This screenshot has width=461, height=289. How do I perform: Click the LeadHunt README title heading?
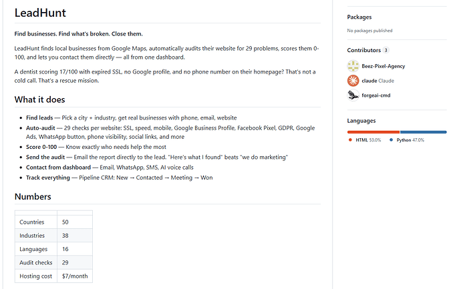pyautogui.click(x=40, y=13)
